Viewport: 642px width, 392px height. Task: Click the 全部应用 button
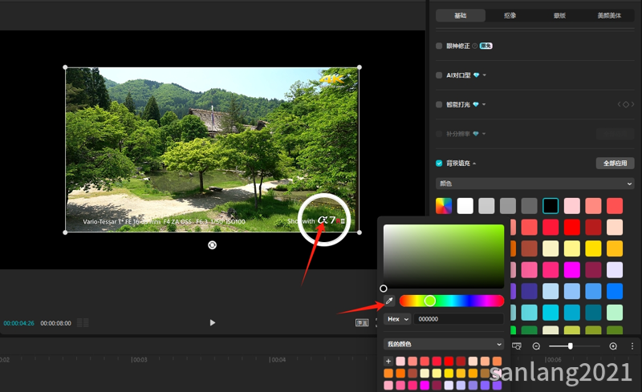[615, 163]
